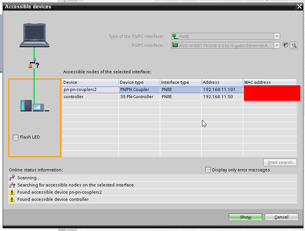Click the Scanning... status message
This screenshot has width=305, height=231.
[x=28, y=178]
